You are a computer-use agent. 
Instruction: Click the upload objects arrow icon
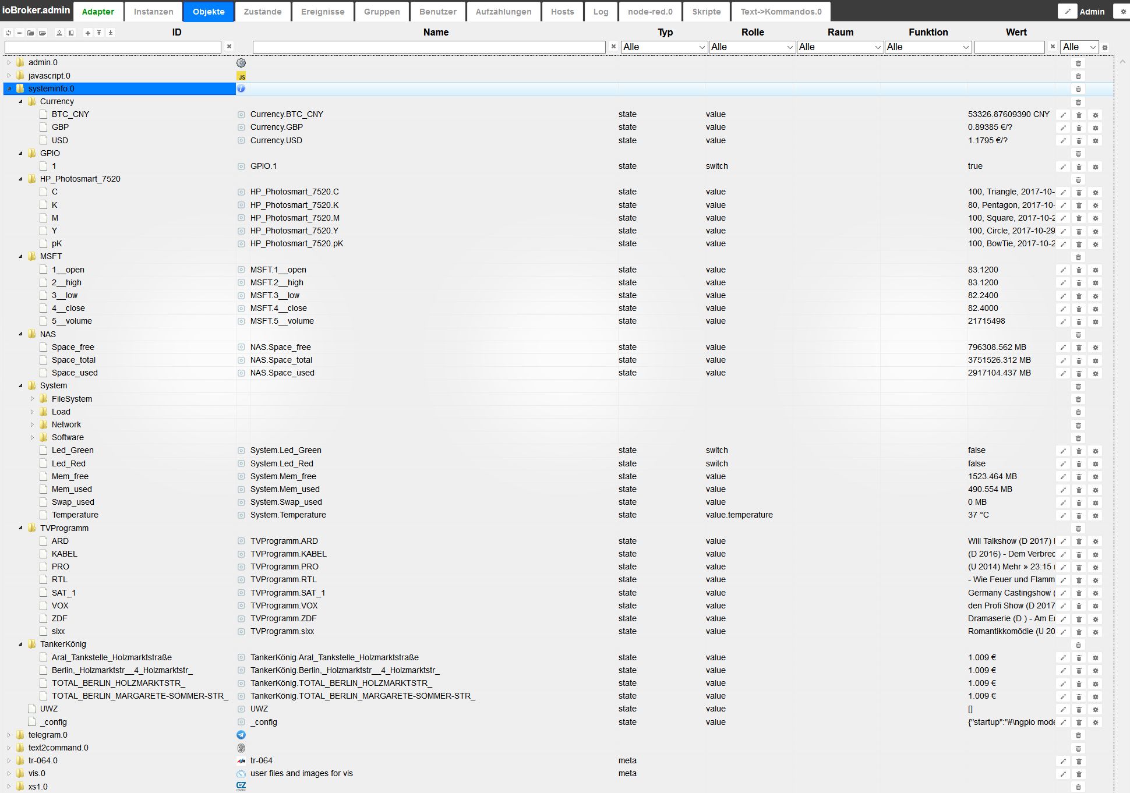99,33
